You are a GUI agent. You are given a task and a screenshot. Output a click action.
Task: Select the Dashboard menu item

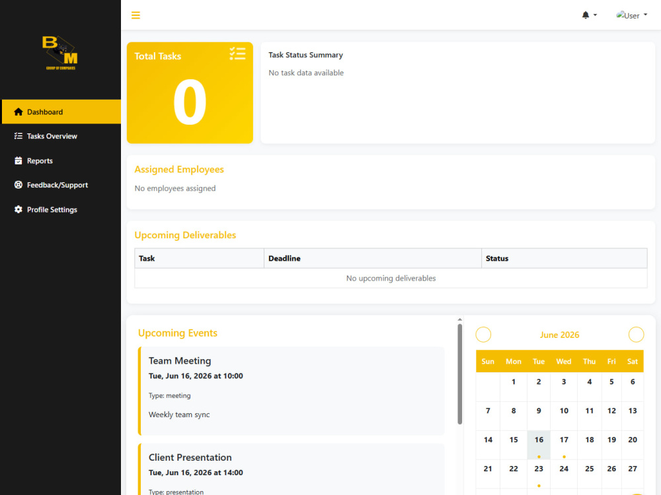pos(61,112)
